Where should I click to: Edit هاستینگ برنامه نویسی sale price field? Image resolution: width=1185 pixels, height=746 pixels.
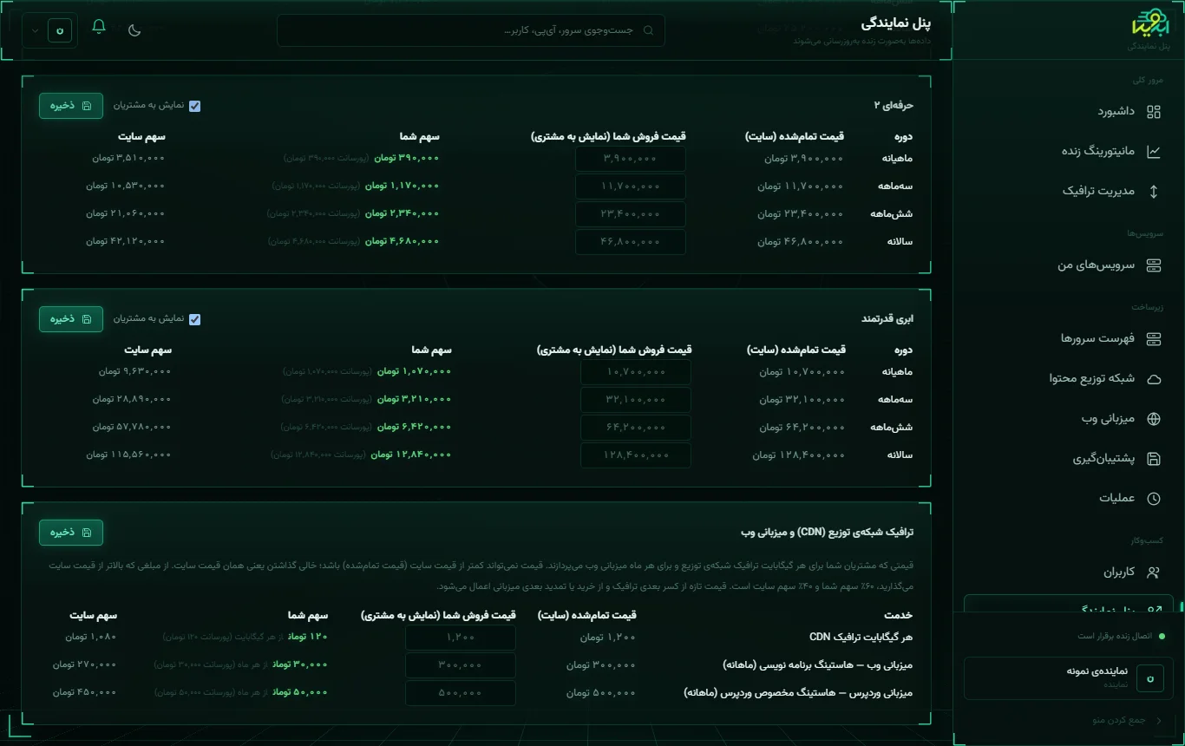pyautogui.click(x=461, y=665)
